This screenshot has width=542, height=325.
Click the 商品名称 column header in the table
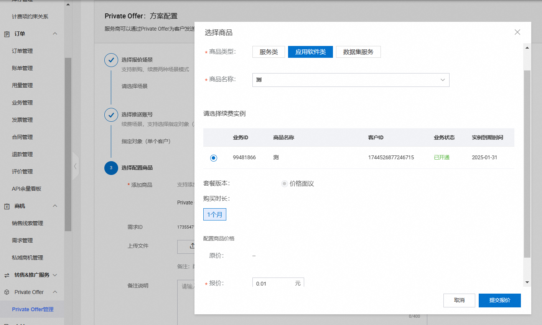pyautogui.click(x=283, y=137)
